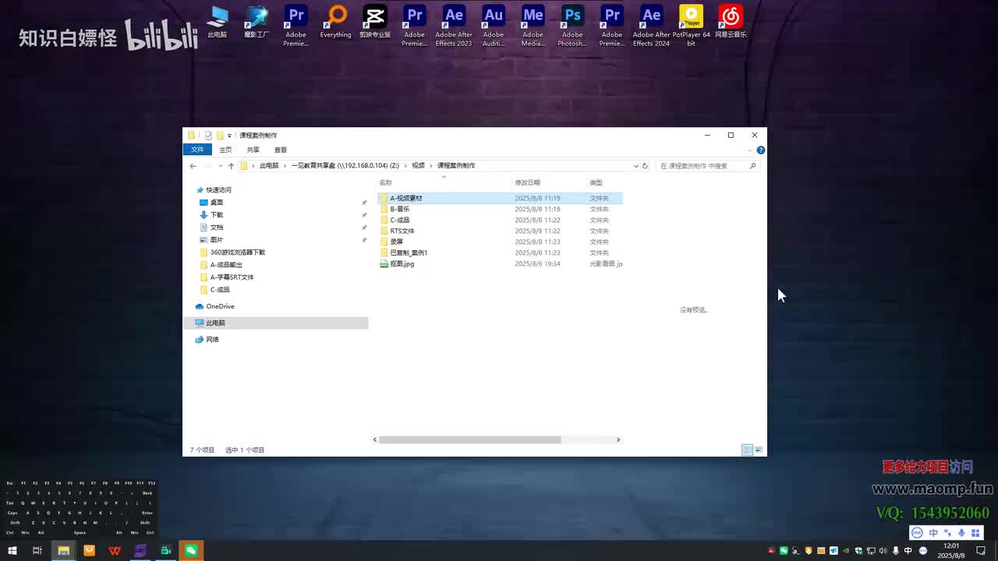Go up one folder level in Explorer

[x=231, y=166]
